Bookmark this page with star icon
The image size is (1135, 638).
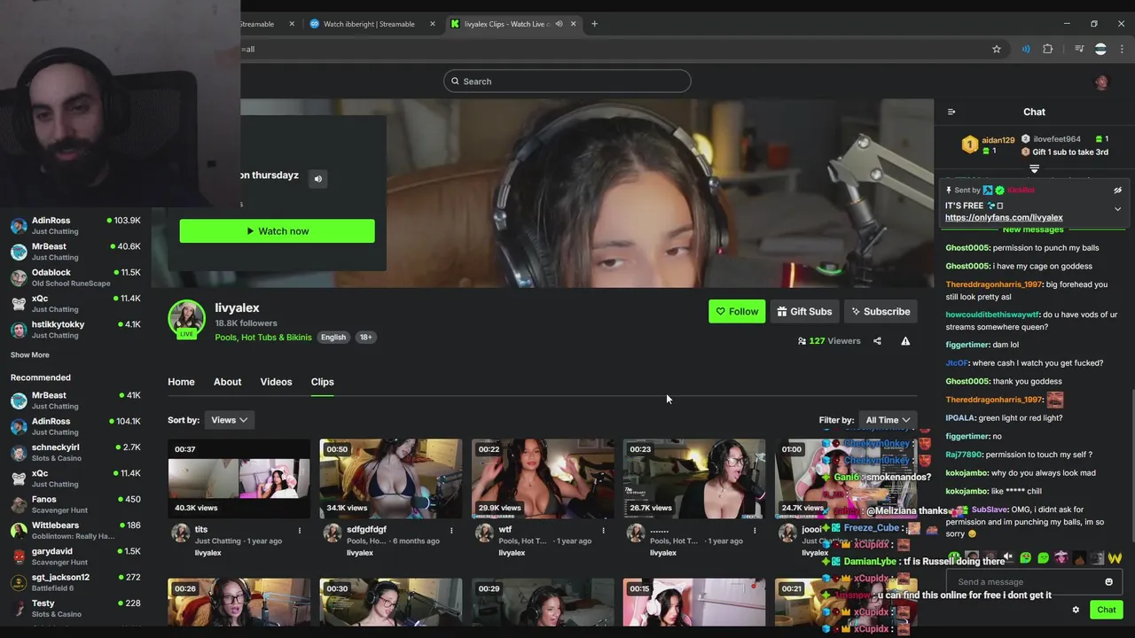click(997, 49)
